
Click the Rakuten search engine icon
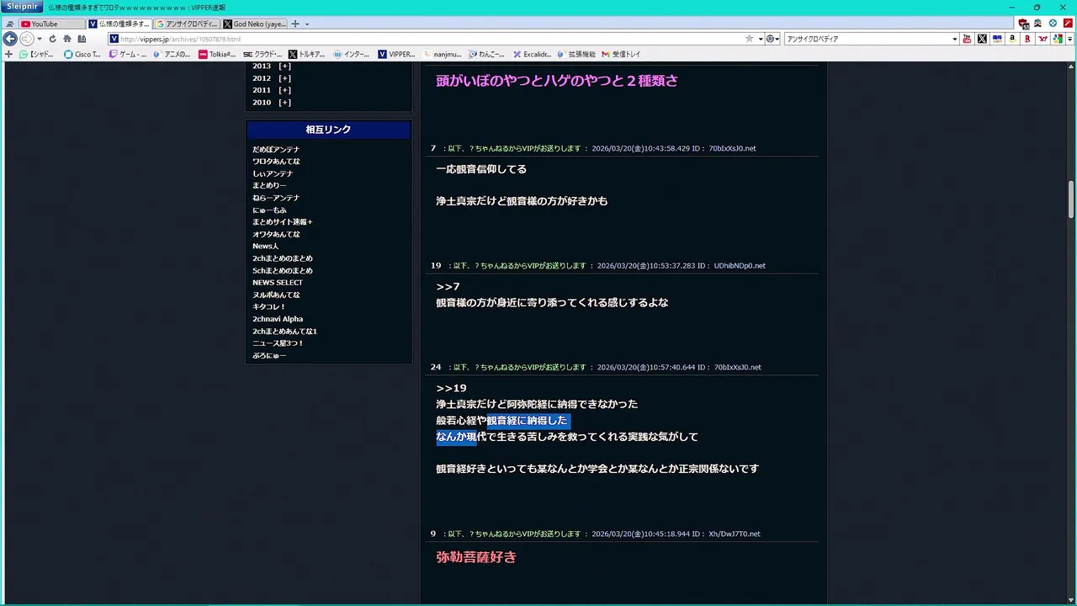click(1027, 39)
